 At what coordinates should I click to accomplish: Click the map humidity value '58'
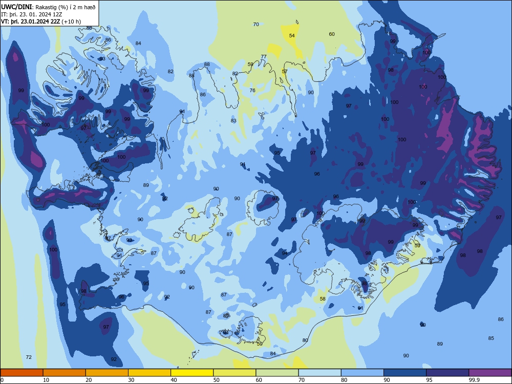coord(323,299)
